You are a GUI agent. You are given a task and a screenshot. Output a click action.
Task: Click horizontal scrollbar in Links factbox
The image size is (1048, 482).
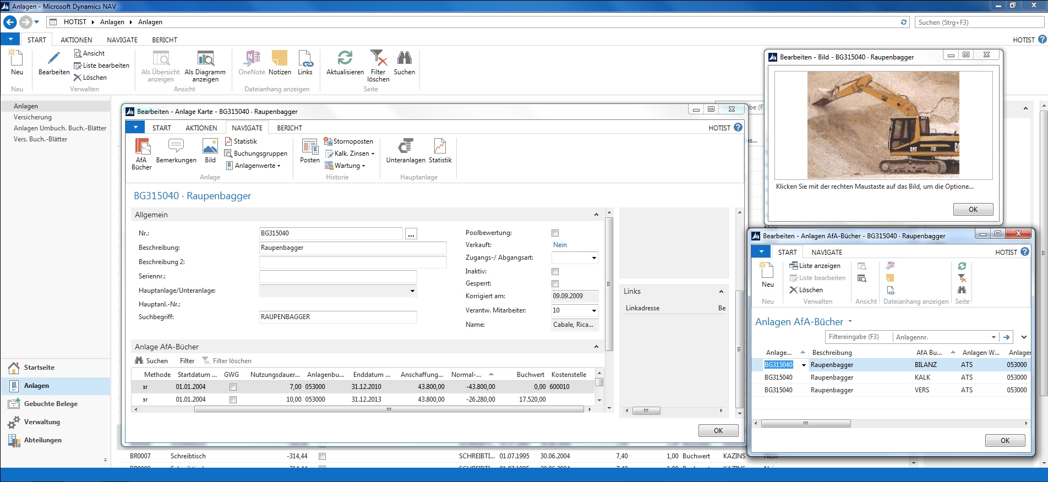646,410
